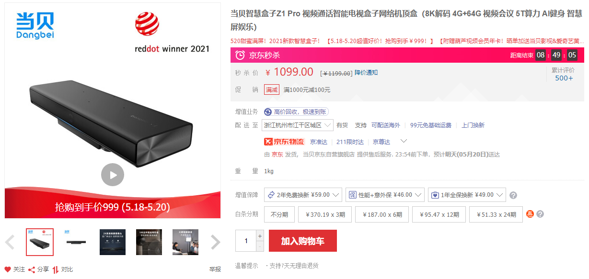
Task: Click the help icon beside 增值保障 options
Action: 513,195
